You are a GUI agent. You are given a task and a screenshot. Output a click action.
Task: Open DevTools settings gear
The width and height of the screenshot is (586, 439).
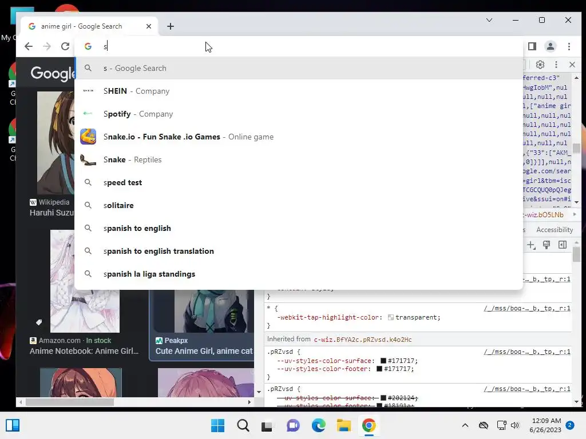click(x=540, y=65)
